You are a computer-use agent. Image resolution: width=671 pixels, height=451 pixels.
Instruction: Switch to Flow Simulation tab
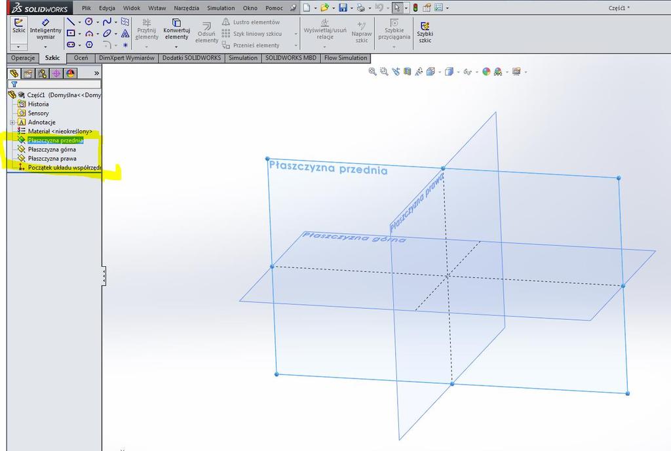(x=346, y=58)
